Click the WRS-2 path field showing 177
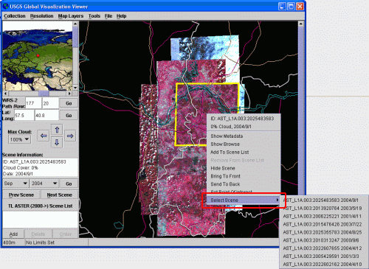 pos(33,103)
